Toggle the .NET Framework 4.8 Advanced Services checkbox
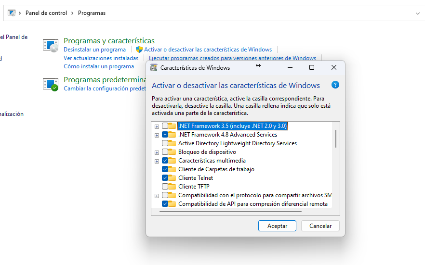 coord(165,134)
